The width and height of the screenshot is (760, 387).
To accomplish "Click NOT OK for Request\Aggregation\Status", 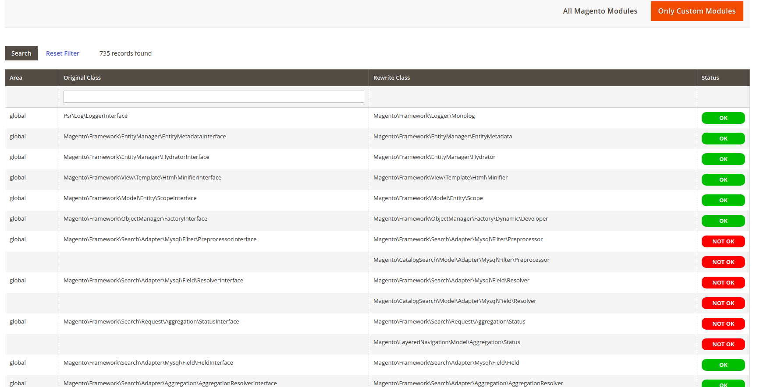I will [x=723, y=324].
